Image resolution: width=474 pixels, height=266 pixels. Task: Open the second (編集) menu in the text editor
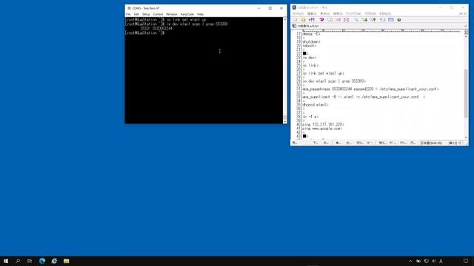click(312, 13)
